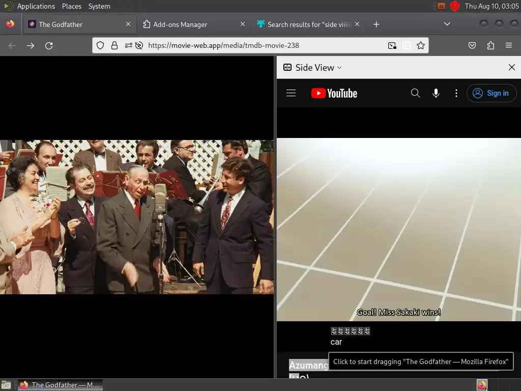
Task: Click Firefox icon in bottom panel tray
Action: (x=482, y=385)
